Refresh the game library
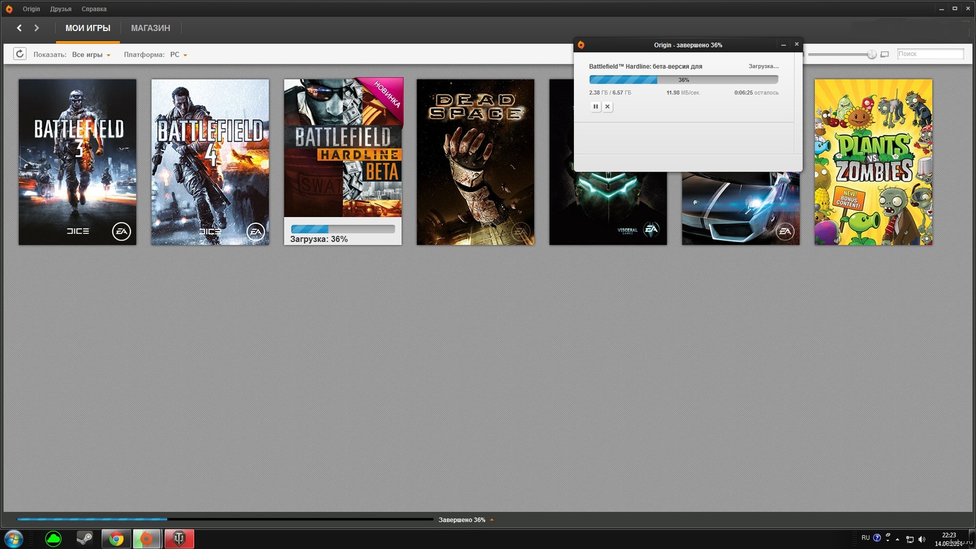 20,54
